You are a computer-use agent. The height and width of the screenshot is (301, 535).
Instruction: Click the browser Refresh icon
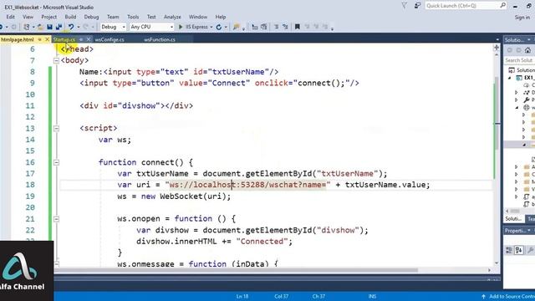click(219, 27)
